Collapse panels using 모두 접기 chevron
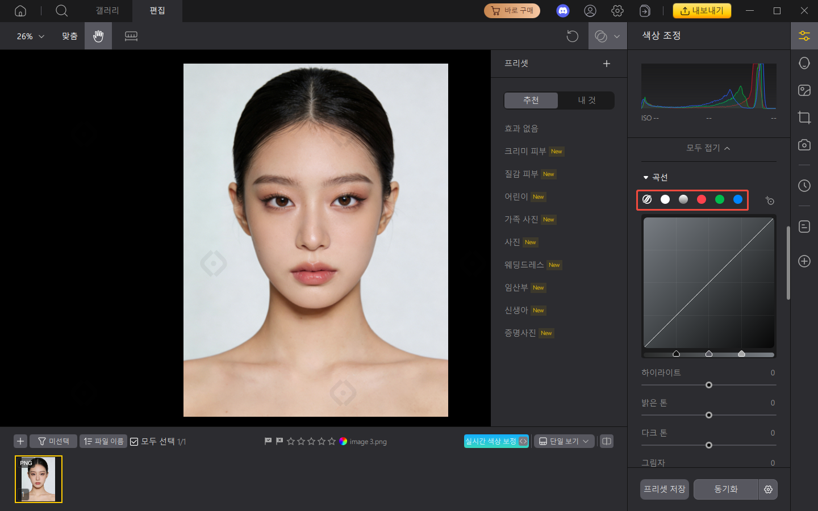Image resolution: width=818 pixels, height=511 pixels. click(708, 148)
